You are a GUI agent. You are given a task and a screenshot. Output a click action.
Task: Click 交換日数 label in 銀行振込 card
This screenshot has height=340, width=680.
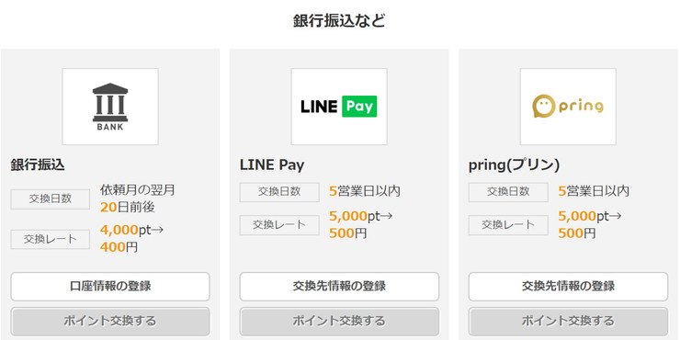point(51,199)
